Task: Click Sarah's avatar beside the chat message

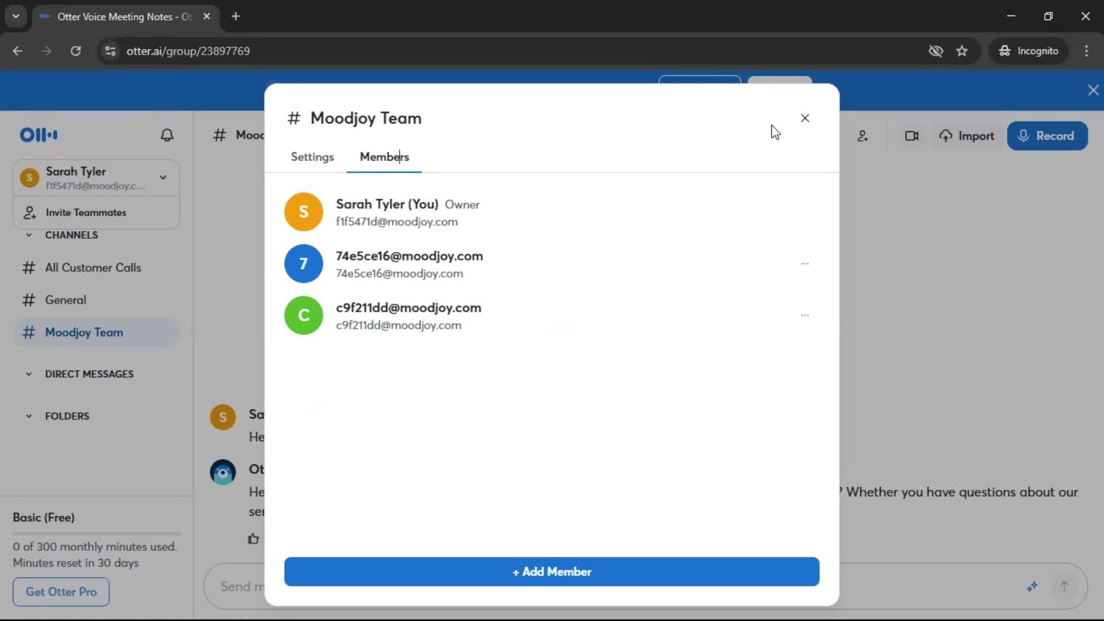Action: [x=223, y=417]
